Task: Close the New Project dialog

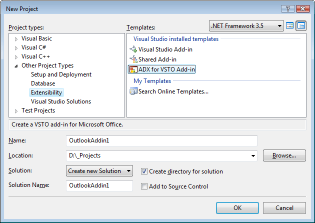Action: pos(302,9)
